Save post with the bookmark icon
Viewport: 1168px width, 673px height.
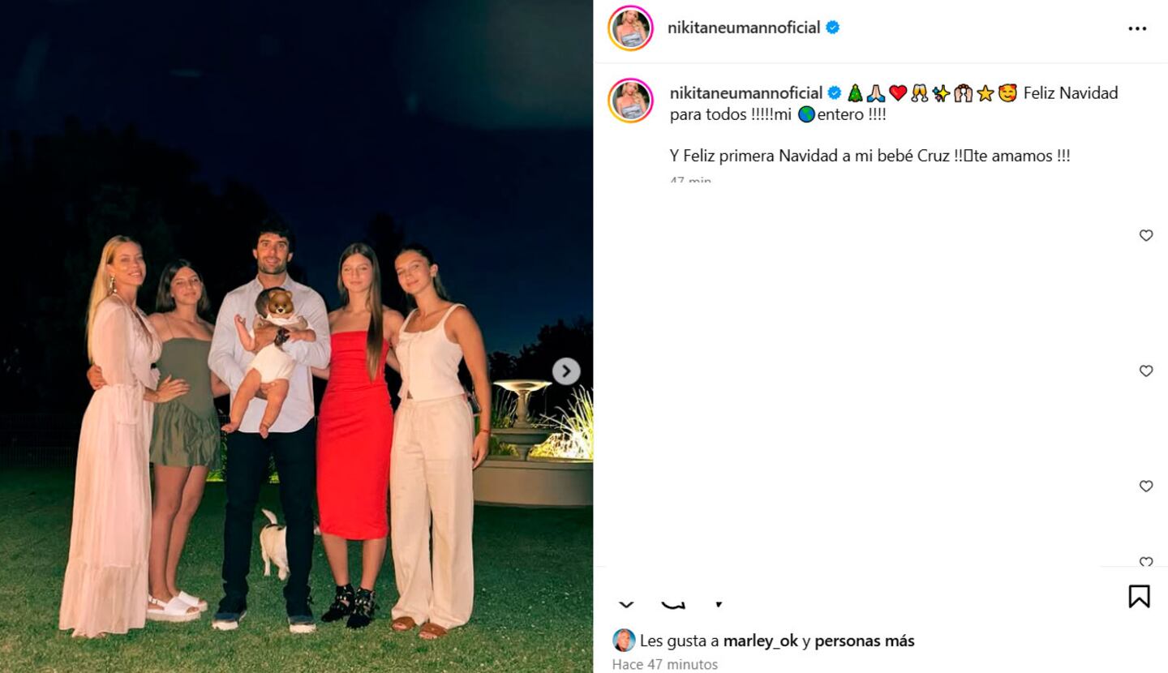point(1139,597)
